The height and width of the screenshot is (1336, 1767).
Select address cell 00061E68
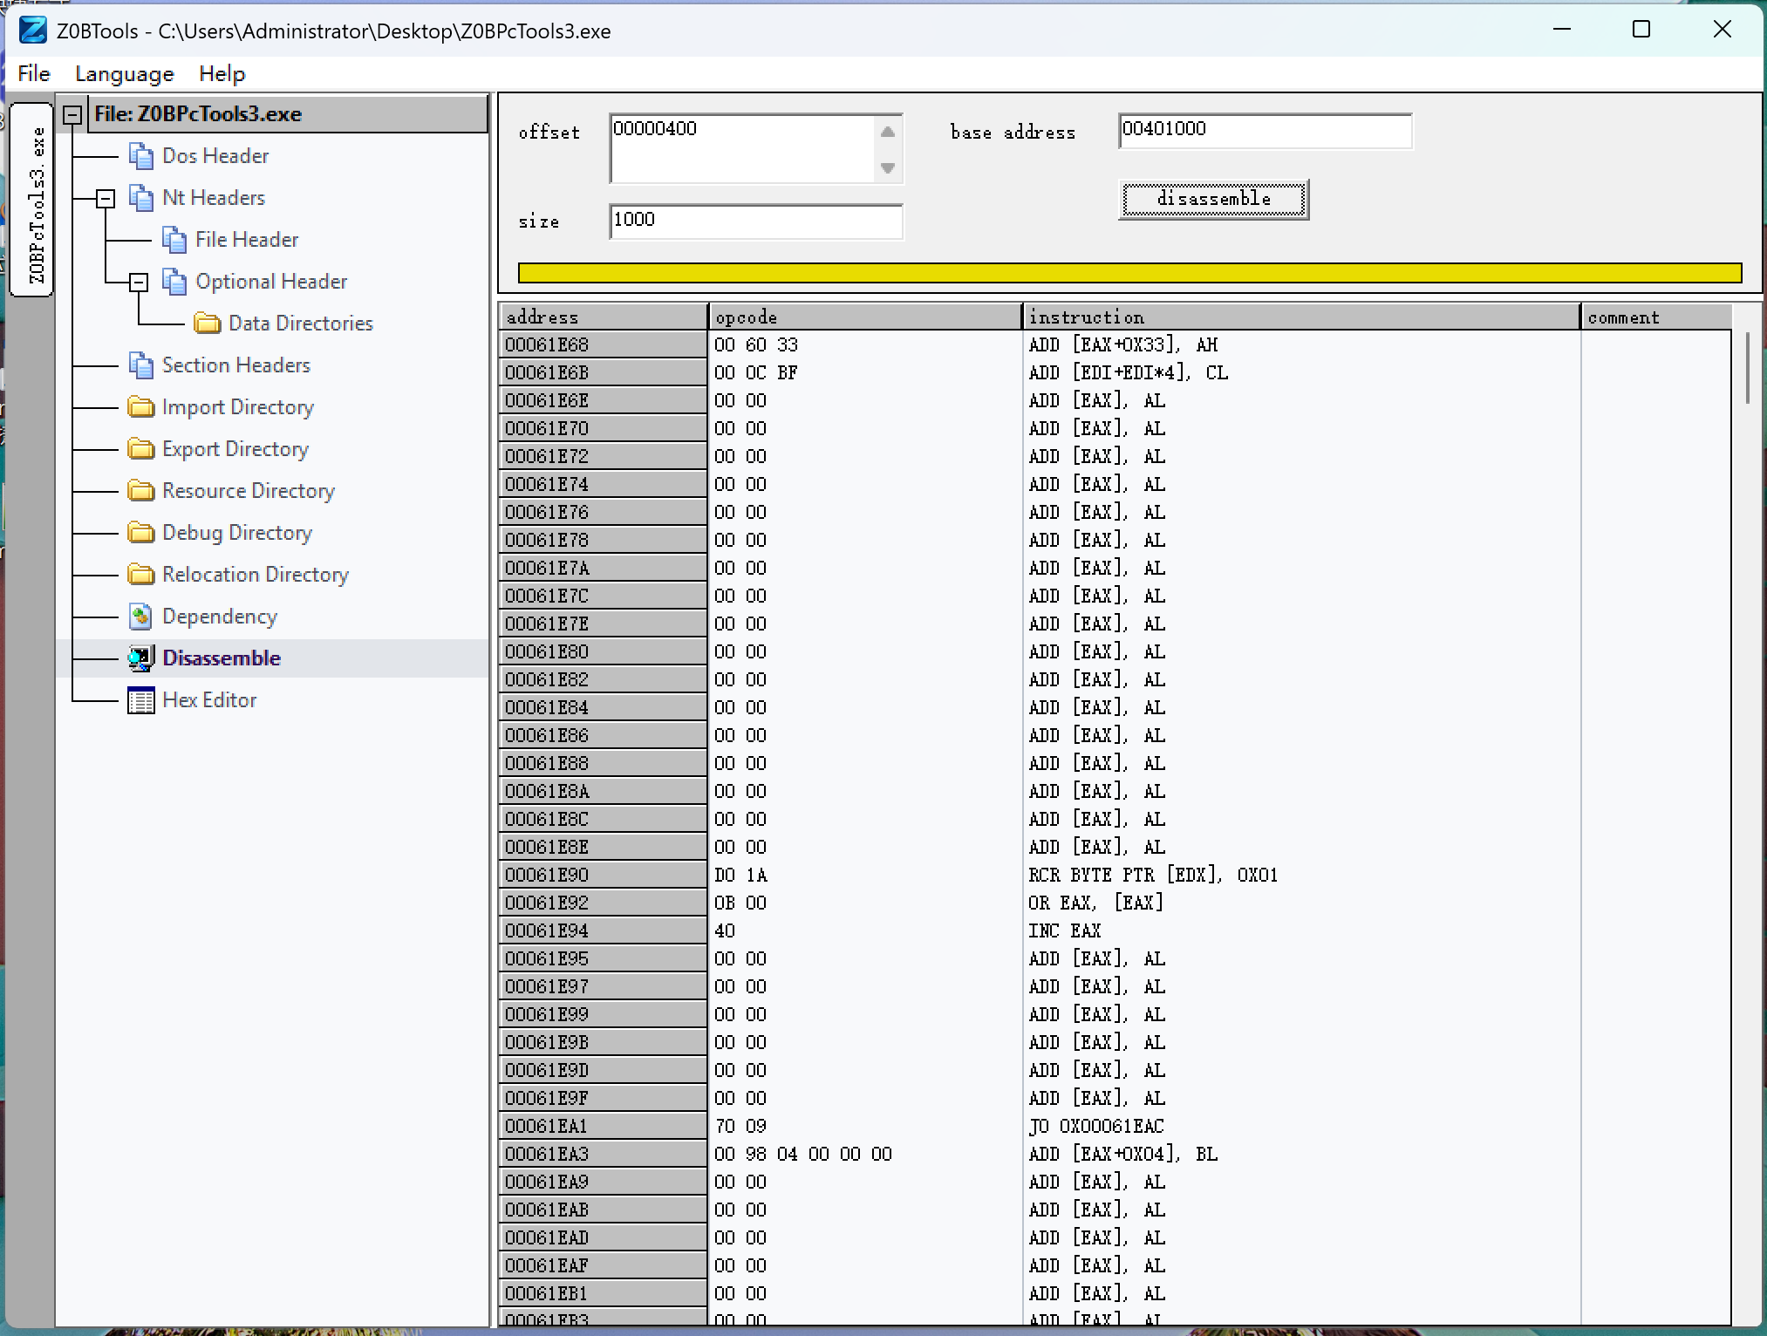603,345
